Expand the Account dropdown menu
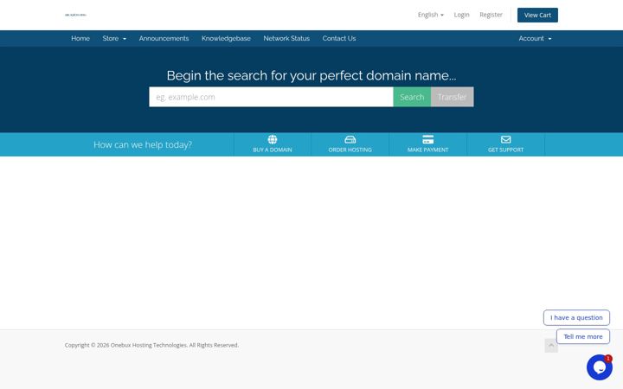Screen dimensions: 623x389 point(535,39)
